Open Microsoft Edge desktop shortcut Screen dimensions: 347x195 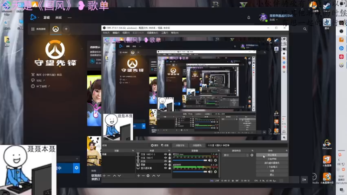pyautogui.click(x=7, y=7)
